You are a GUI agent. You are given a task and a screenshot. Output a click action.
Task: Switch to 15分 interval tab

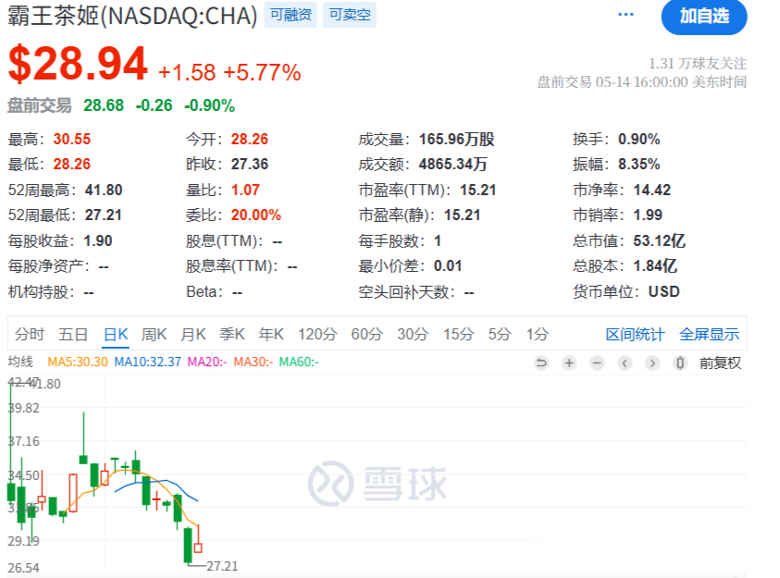[459, 334]
